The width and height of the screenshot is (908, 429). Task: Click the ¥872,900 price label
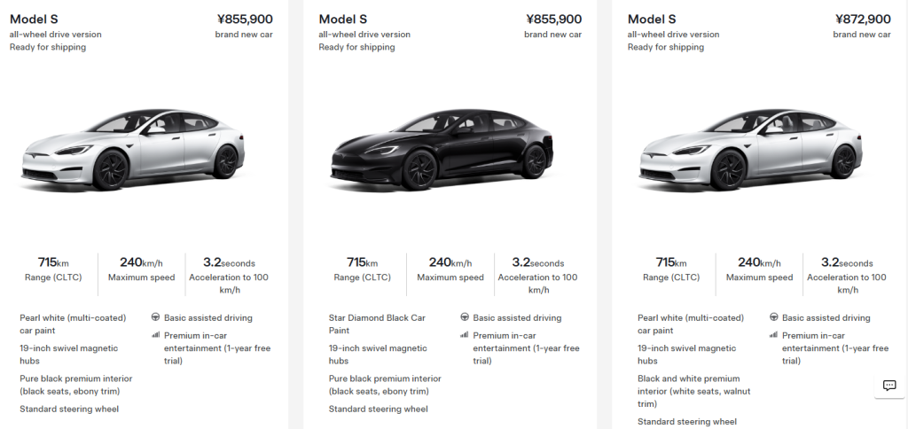863,19
